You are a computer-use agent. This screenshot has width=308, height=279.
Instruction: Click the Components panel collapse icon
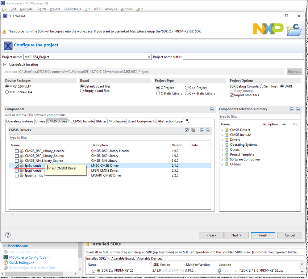pyautogui.click(x=212, y=109)
